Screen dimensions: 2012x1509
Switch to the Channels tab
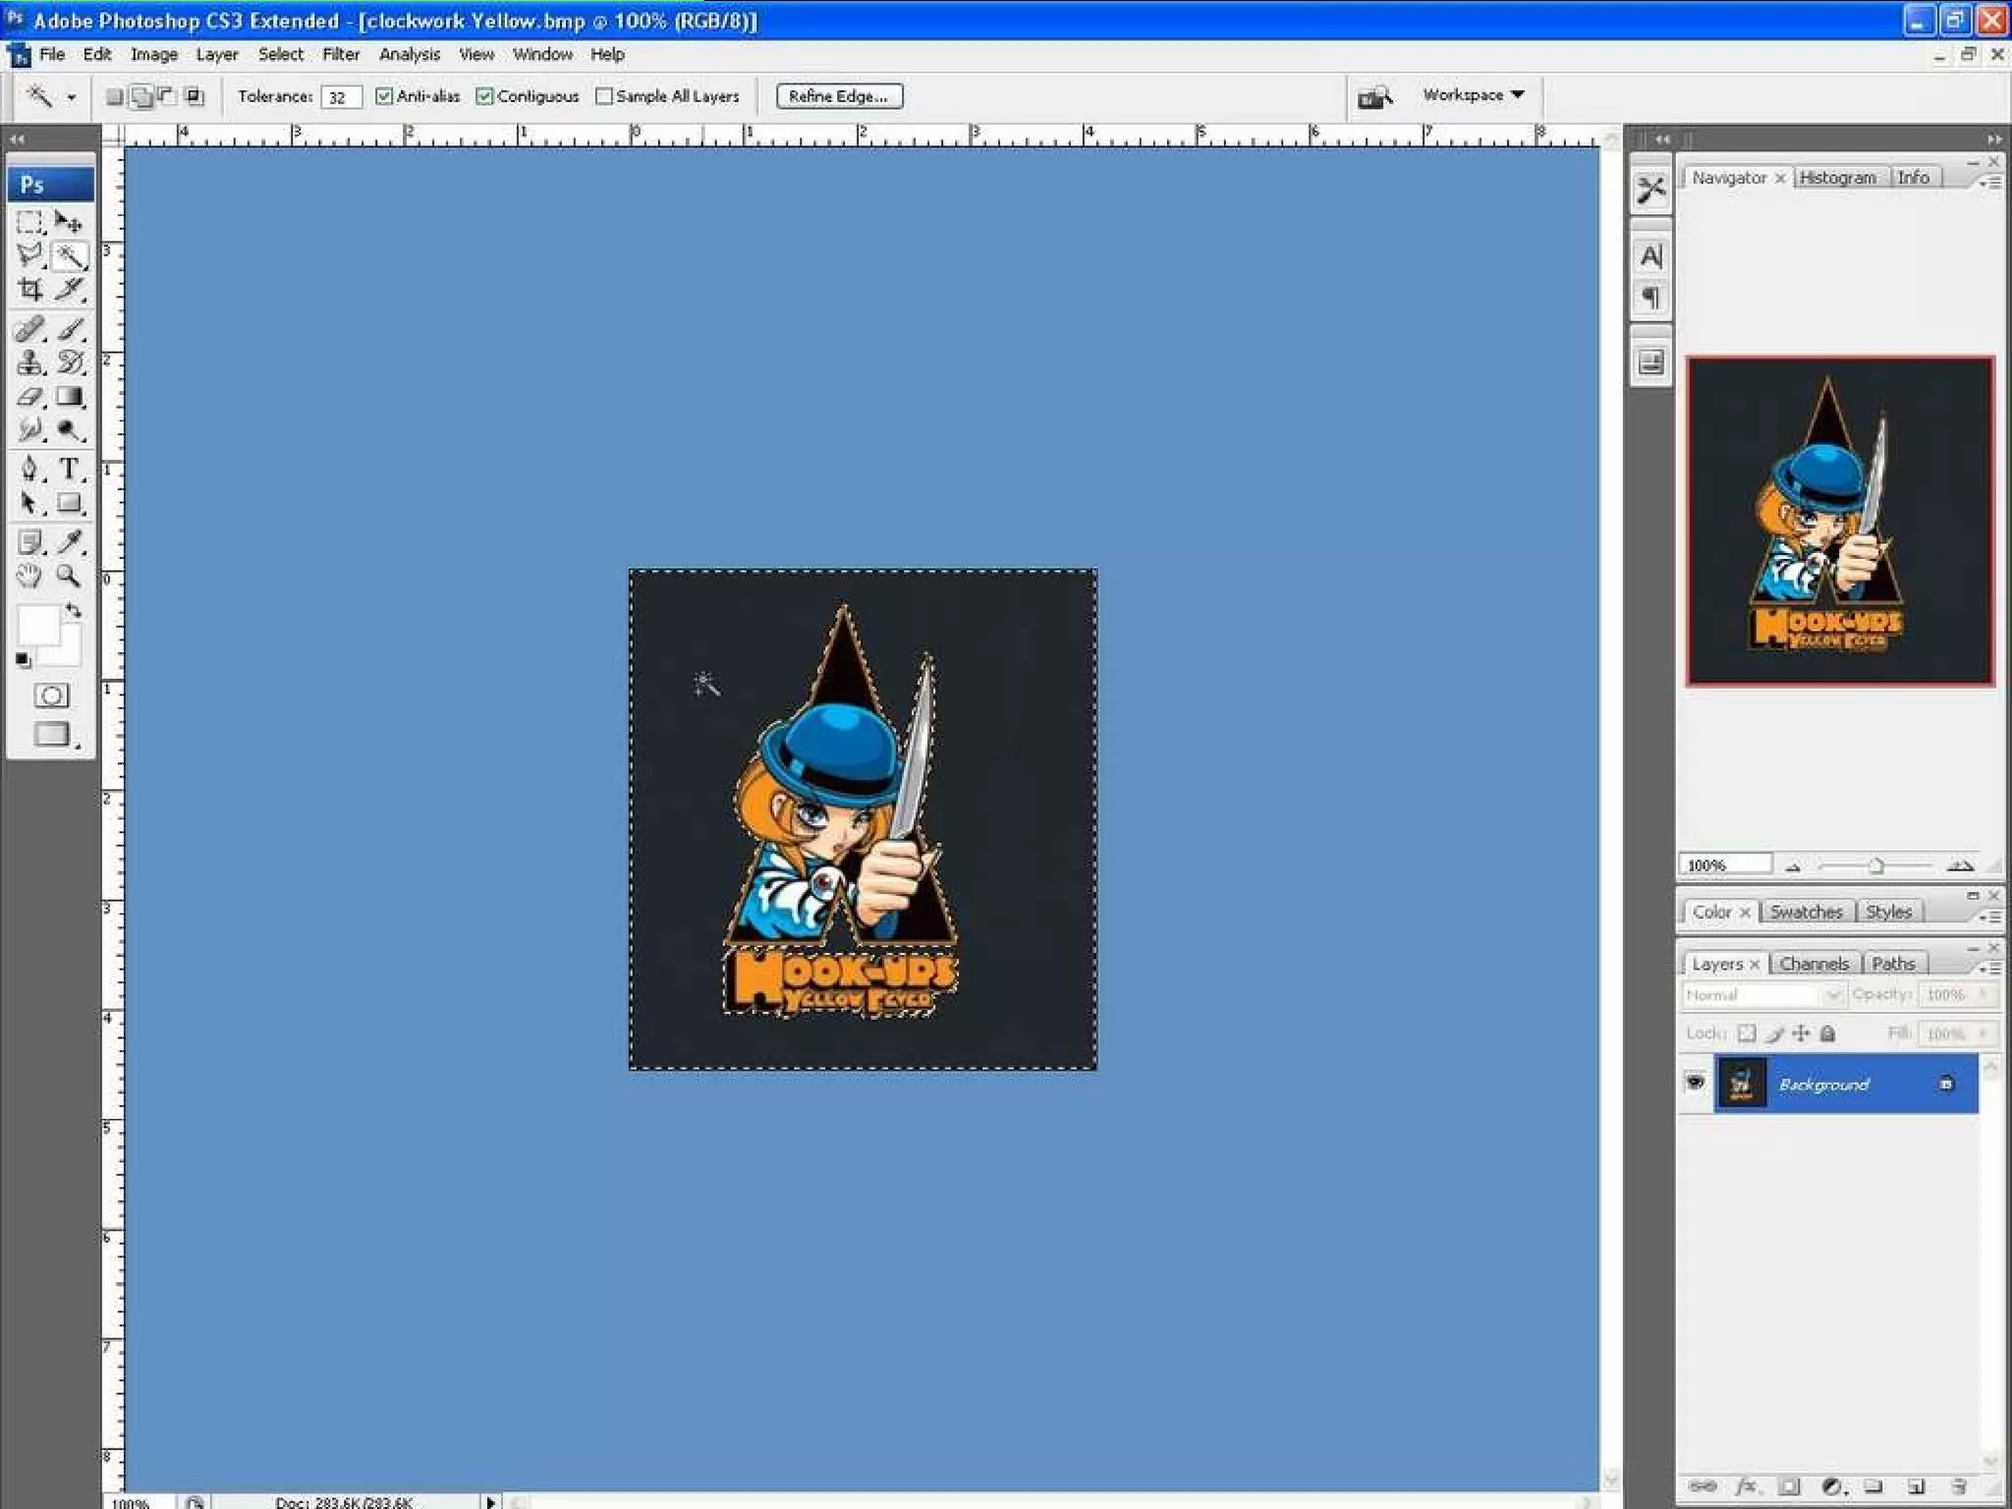click(x=1814, y=964)
